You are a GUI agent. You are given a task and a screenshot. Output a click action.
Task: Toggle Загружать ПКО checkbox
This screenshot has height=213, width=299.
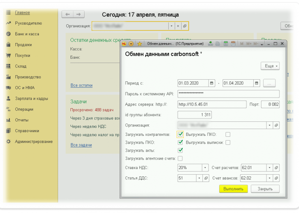tap(180, 142)
